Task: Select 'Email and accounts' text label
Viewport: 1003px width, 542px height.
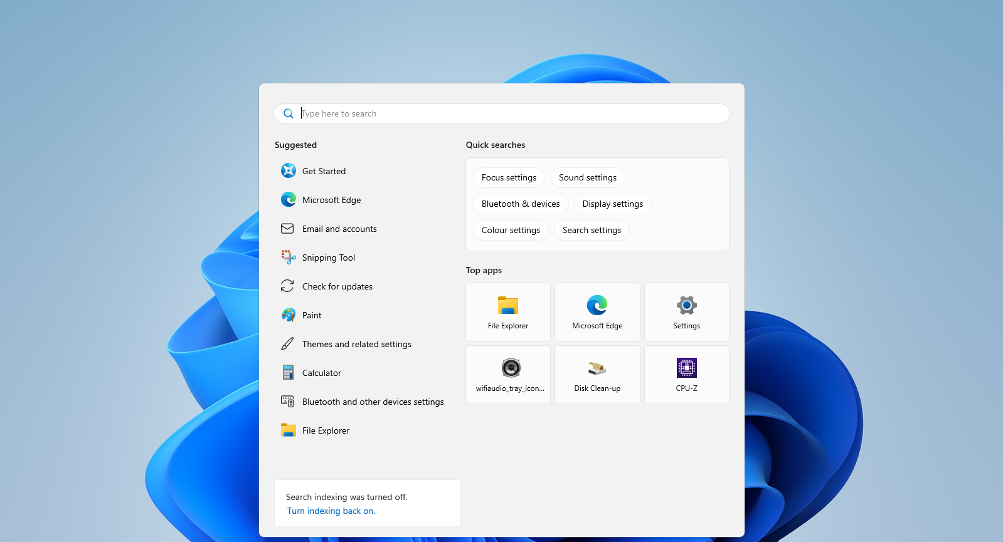Action: 339,229
